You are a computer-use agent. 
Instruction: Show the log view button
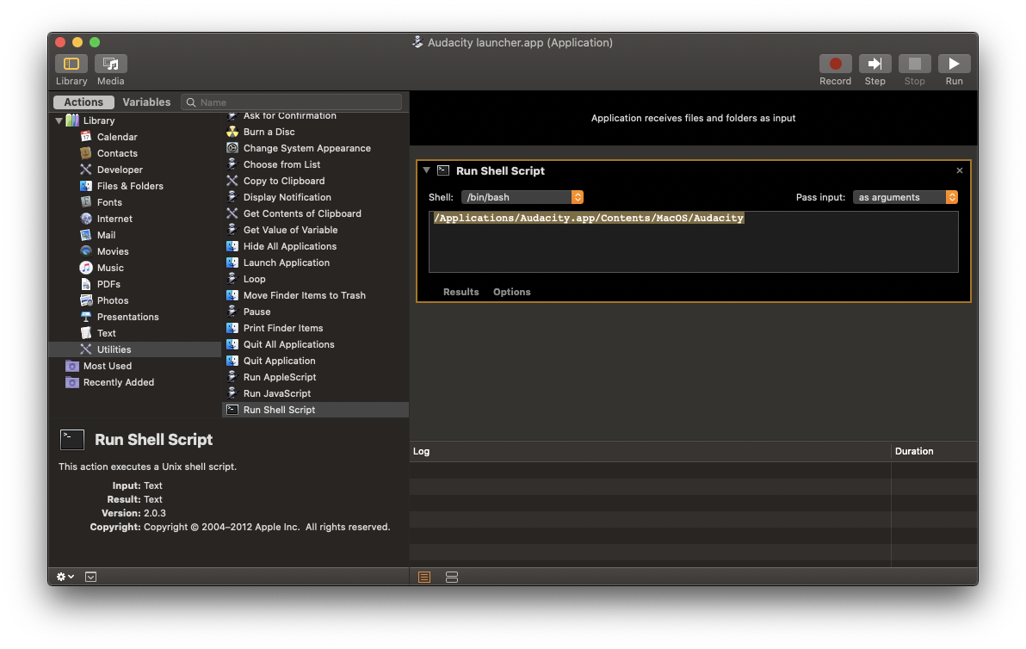click(424, 577)
